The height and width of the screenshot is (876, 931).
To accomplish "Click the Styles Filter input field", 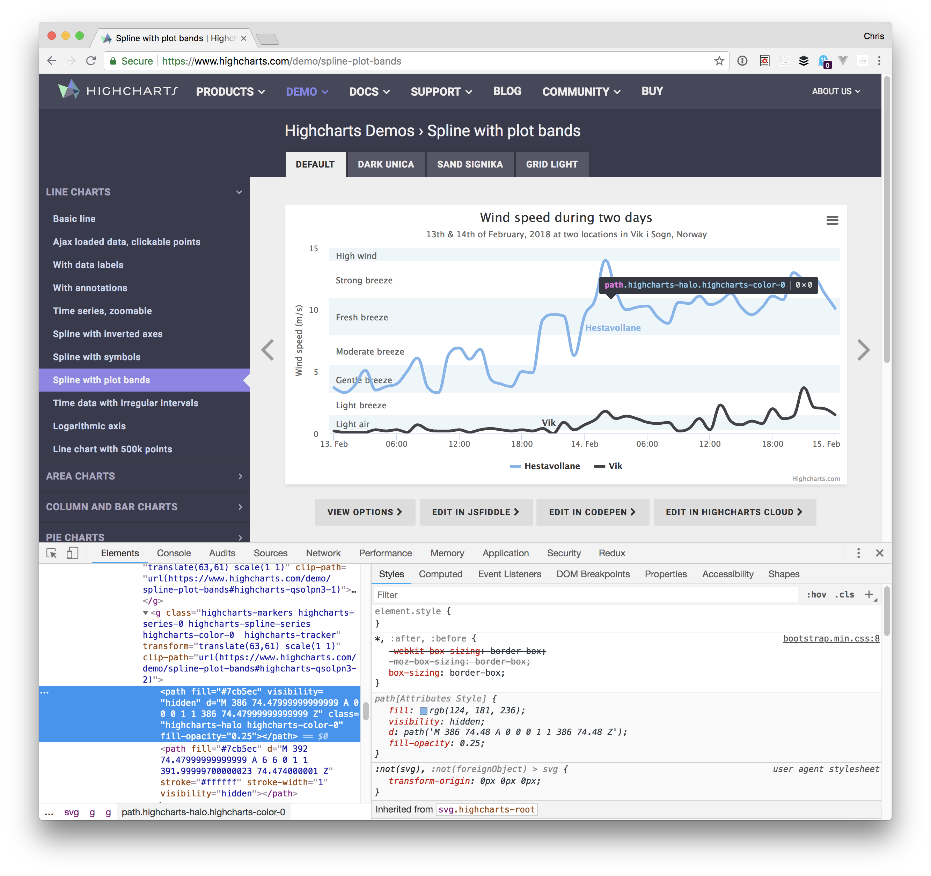I will click(585, 595).
